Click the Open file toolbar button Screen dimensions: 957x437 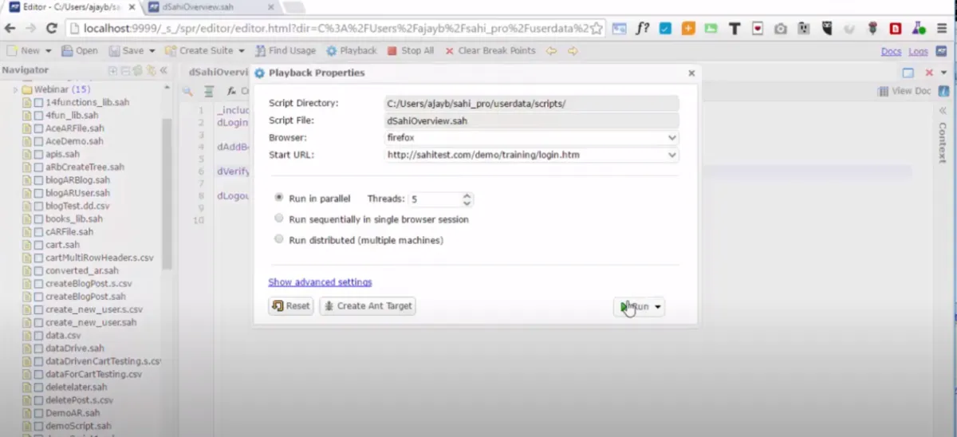click(80, 50)
